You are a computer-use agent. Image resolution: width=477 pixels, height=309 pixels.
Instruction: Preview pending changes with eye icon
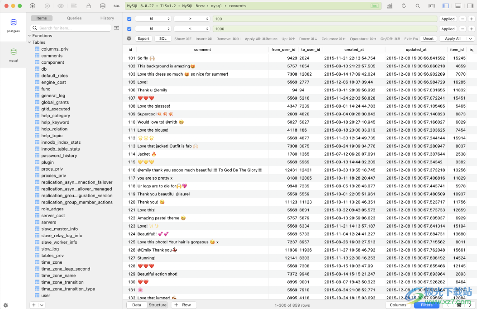(x=61, y=6)
